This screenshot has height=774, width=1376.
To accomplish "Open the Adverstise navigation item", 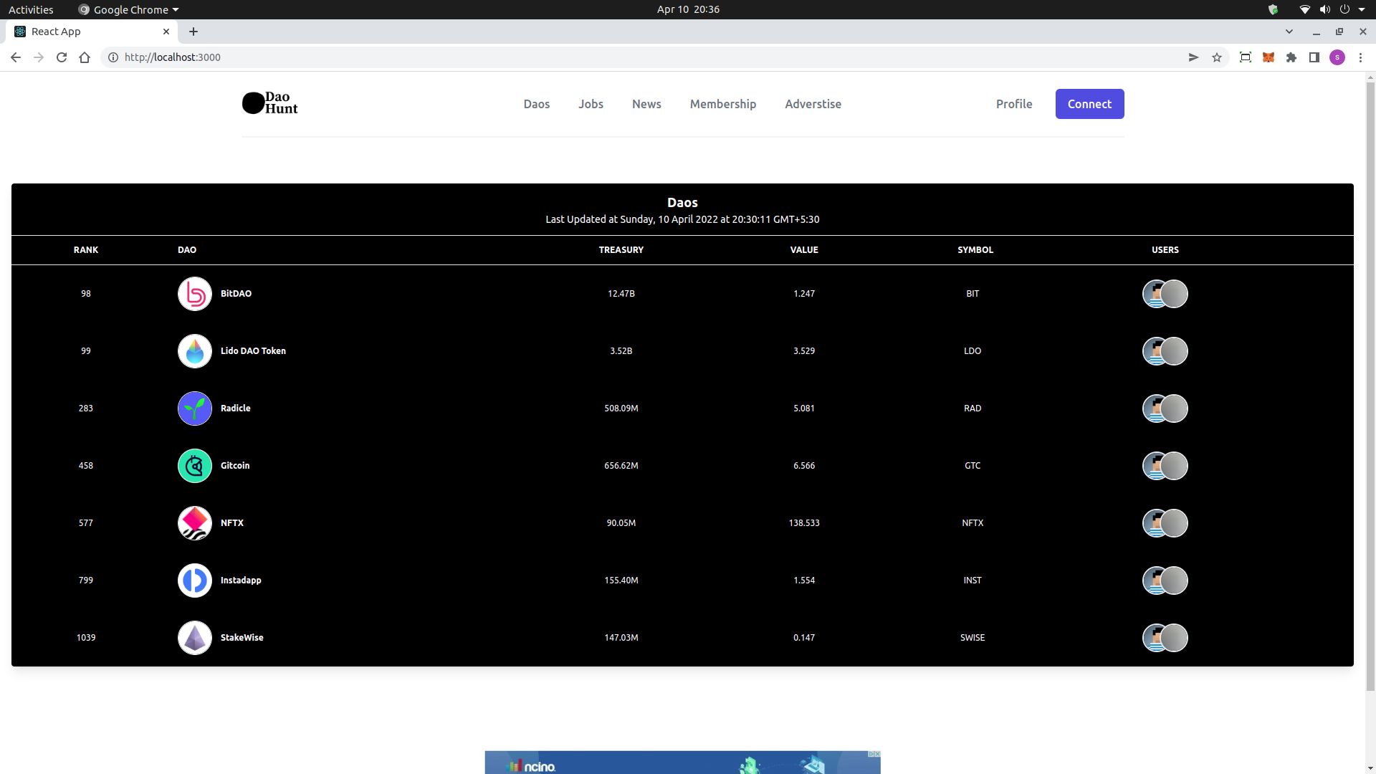I will [x=813, y=104].
